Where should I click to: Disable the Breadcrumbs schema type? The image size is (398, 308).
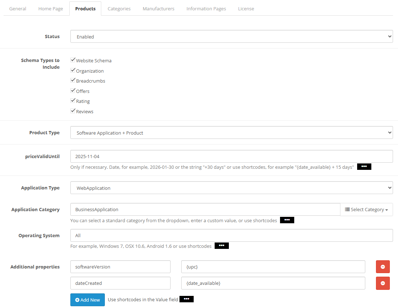point(73,80)
